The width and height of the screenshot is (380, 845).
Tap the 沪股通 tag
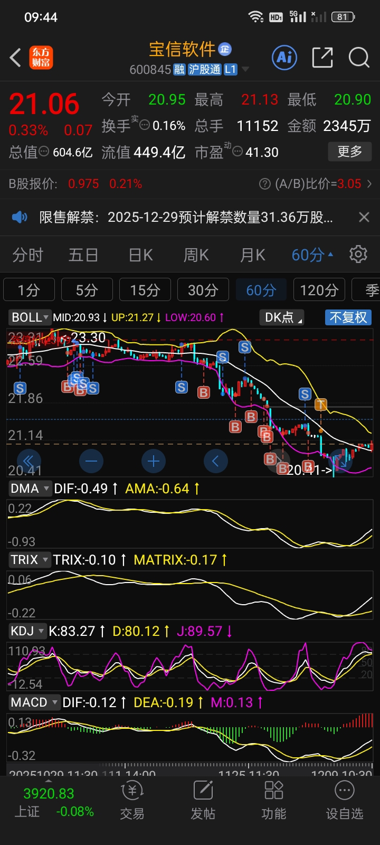pyautogui.click(x=205, y=70)
